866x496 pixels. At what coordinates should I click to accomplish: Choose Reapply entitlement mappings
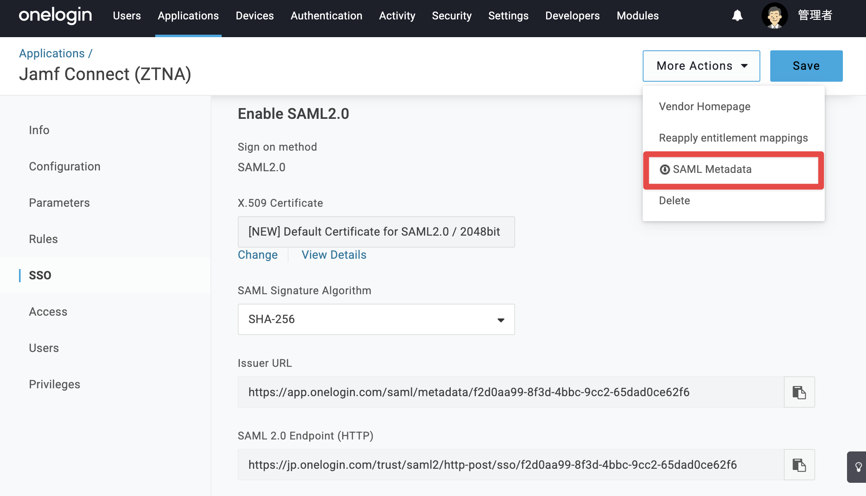pyautogui.click(x=733, y=138)
